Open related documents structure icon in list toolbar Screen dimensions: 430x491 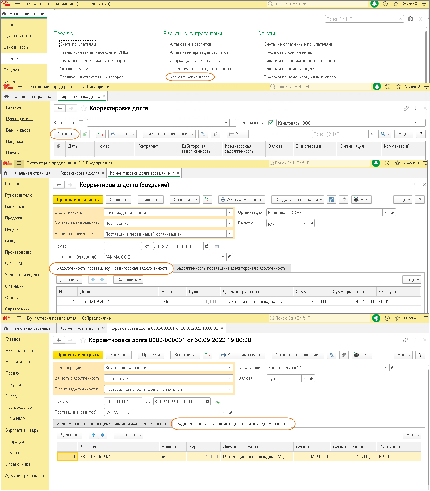pyautogui.click(x=203, y=134)
